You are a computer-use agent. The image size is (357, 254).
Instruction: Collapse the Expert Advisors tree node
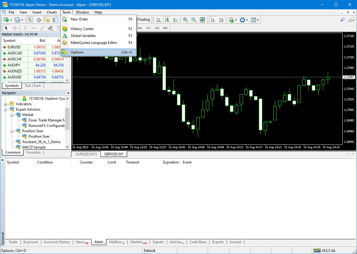click(5, 110)
